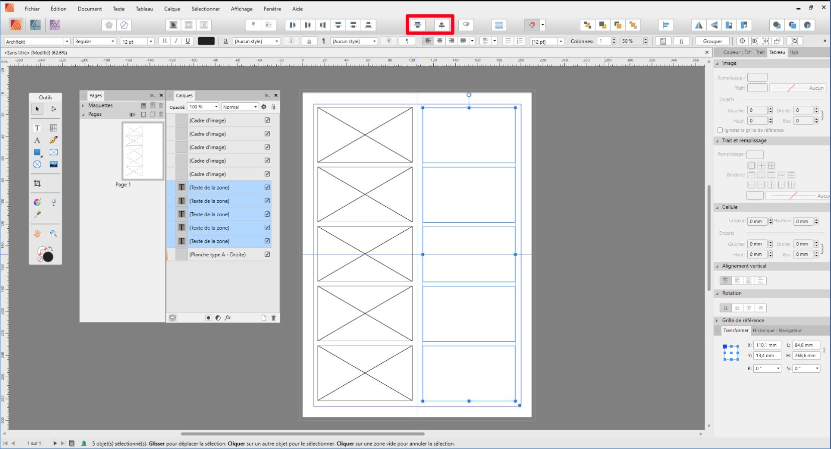
Task: Click the Add boolean operation icon
Action: point(776,25)
